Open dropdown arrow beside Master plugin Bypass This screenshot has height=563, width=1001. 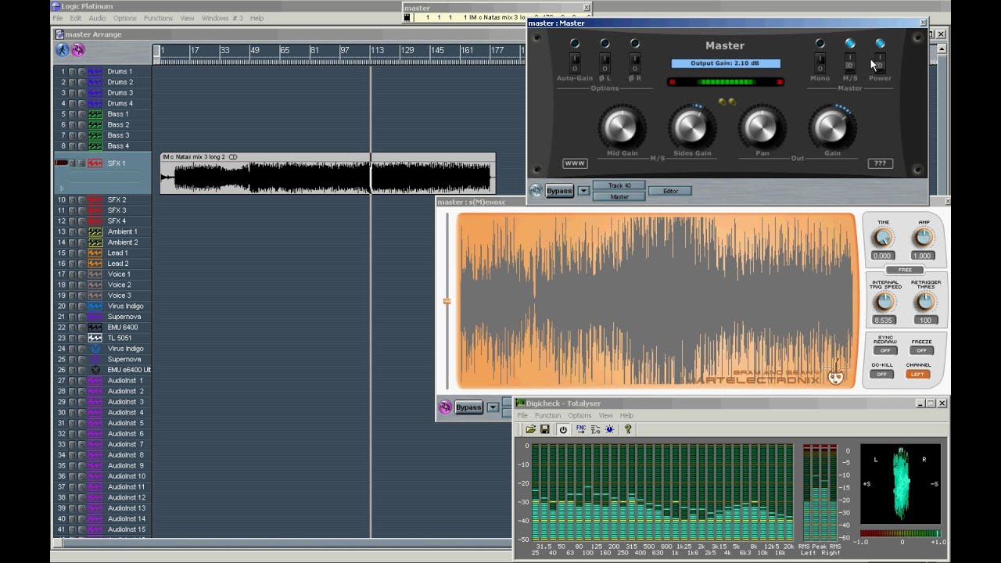click(x=583, y=191)
